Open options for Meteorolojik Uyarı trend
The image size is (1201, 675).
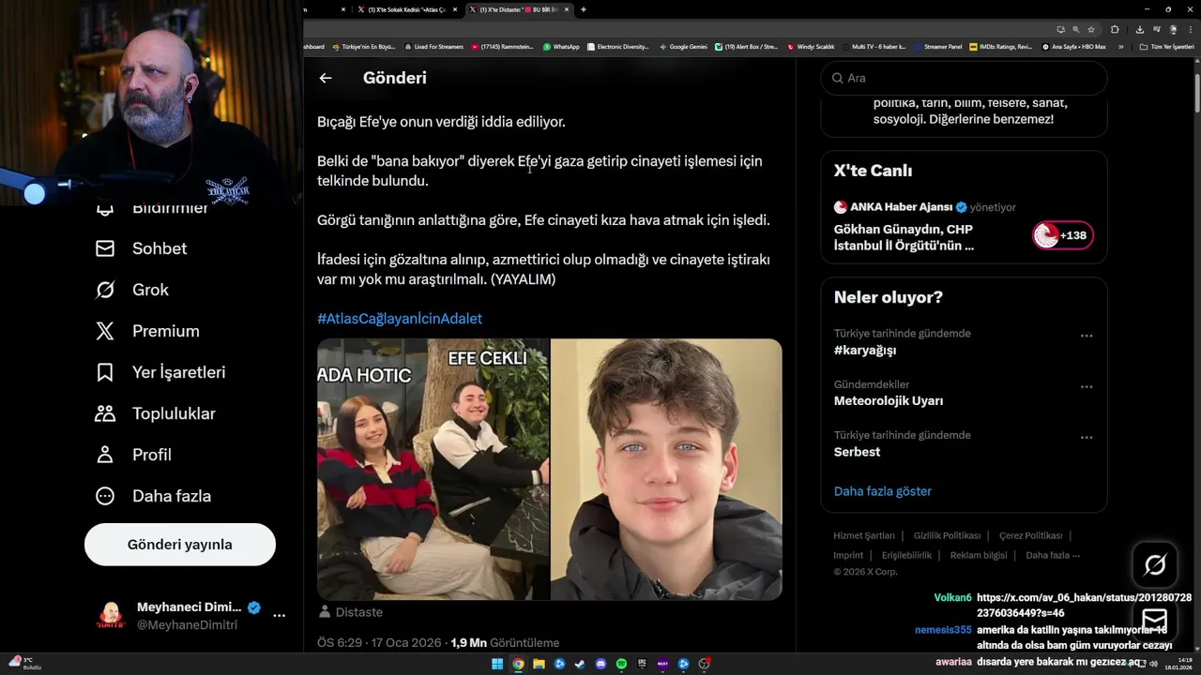[1087, 386]
